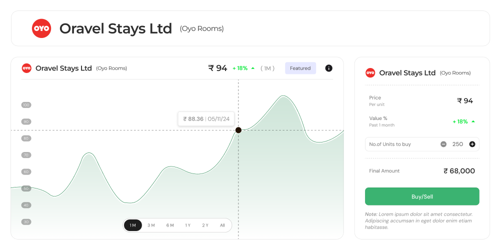Click the chart data point marker
501x250 pixels.
(238, 130)
